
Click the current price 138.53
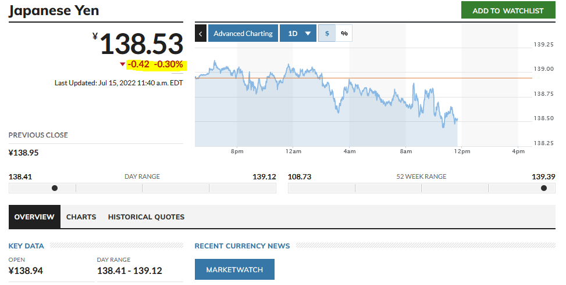pyautogui.click(x=141, y=45)
